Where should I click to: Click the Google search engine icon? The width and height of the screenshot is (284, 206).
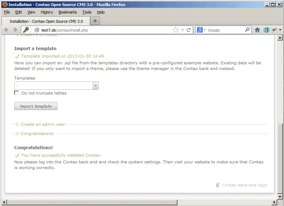[200, 30]
